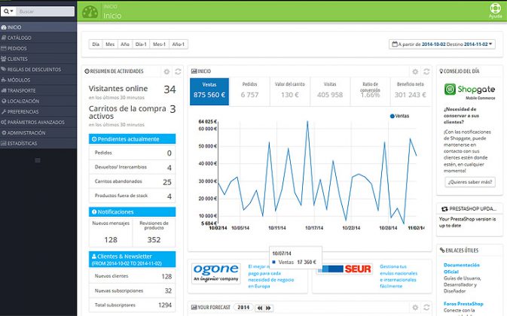The height and width of the screenshot is (316, 507).
Task: Open the Ayuda help icon
Action: click(495, 11)
